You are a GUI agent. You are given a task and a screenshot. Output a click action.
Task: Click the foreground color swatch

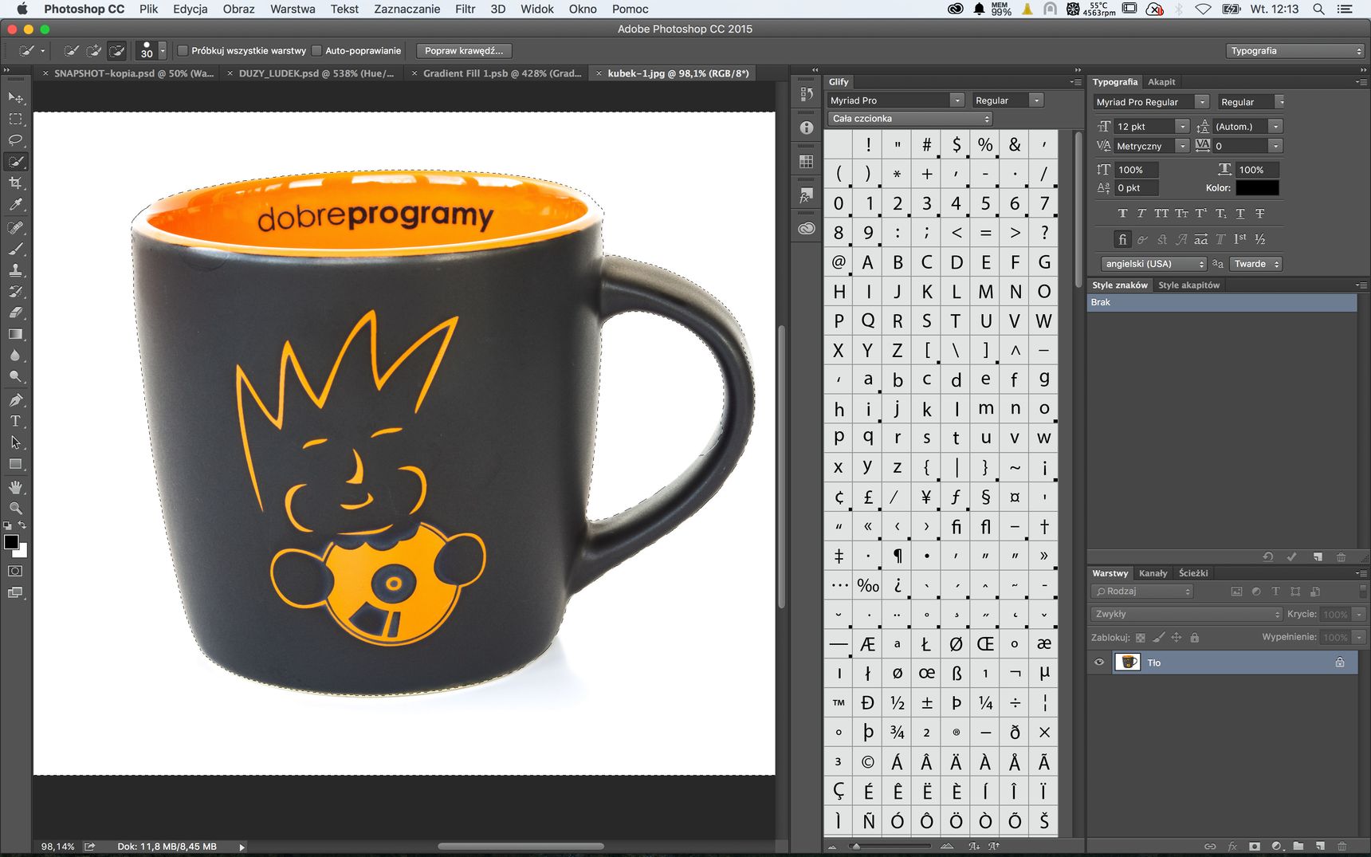pyautogui.click(x=11, y=542)
